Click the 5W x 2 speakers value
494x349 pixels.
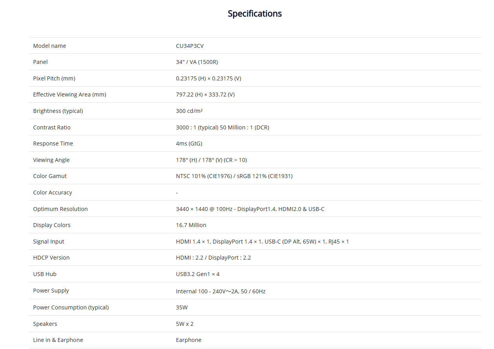pyautogui.click(x=185, y=324)
